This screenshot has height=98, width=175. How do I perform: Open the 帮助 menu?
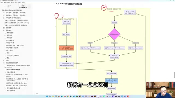pos(23,2)
